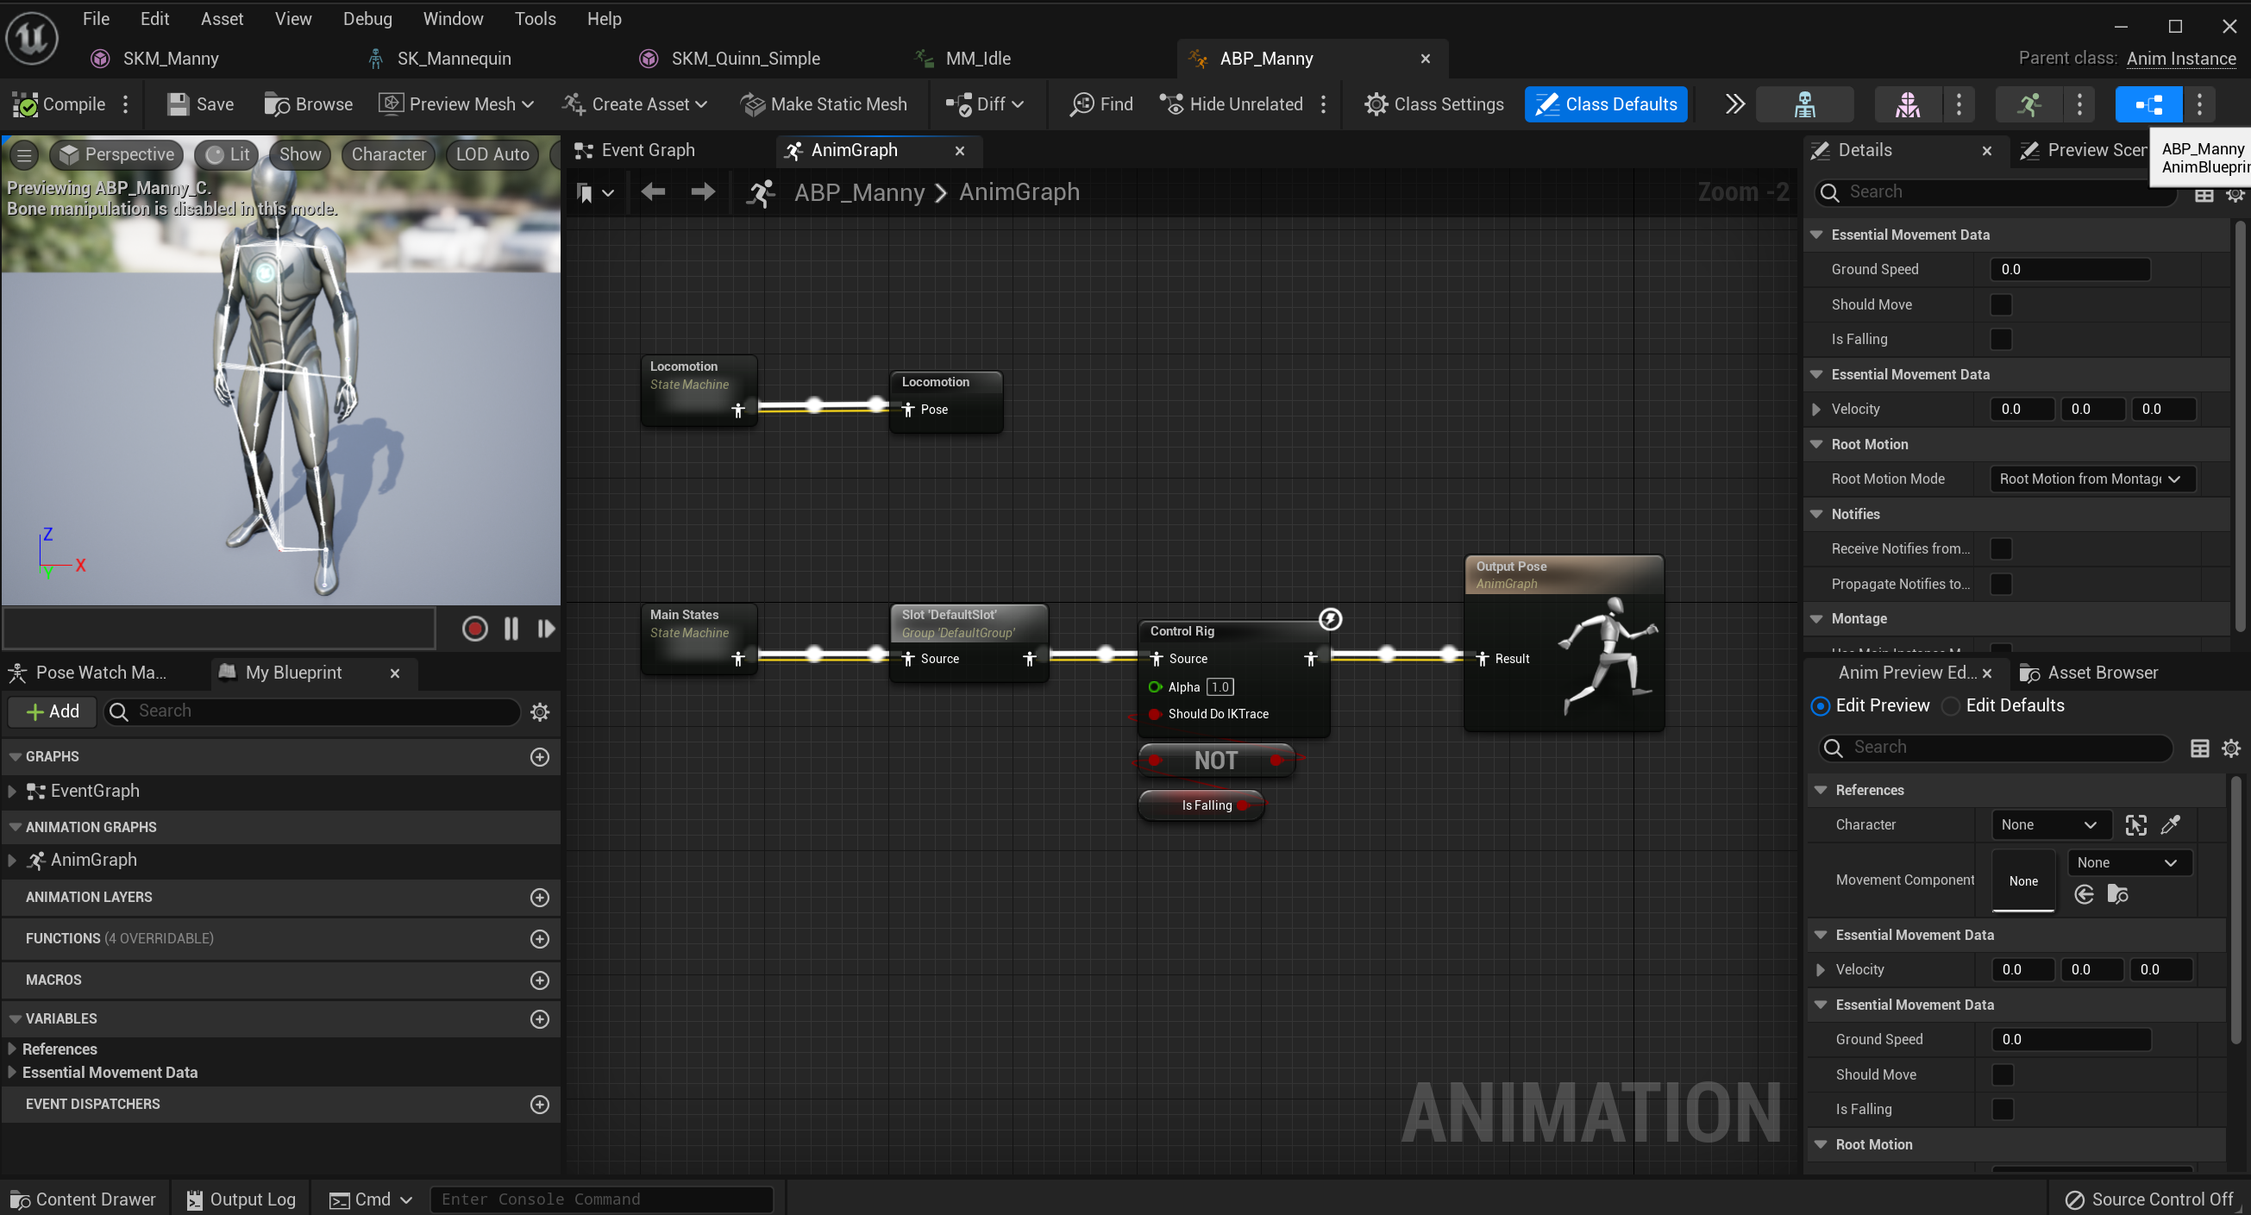Switch to Animation mode icon
The height and width of the screenshot is (1215, 2251).
[x=2028, y=104]
